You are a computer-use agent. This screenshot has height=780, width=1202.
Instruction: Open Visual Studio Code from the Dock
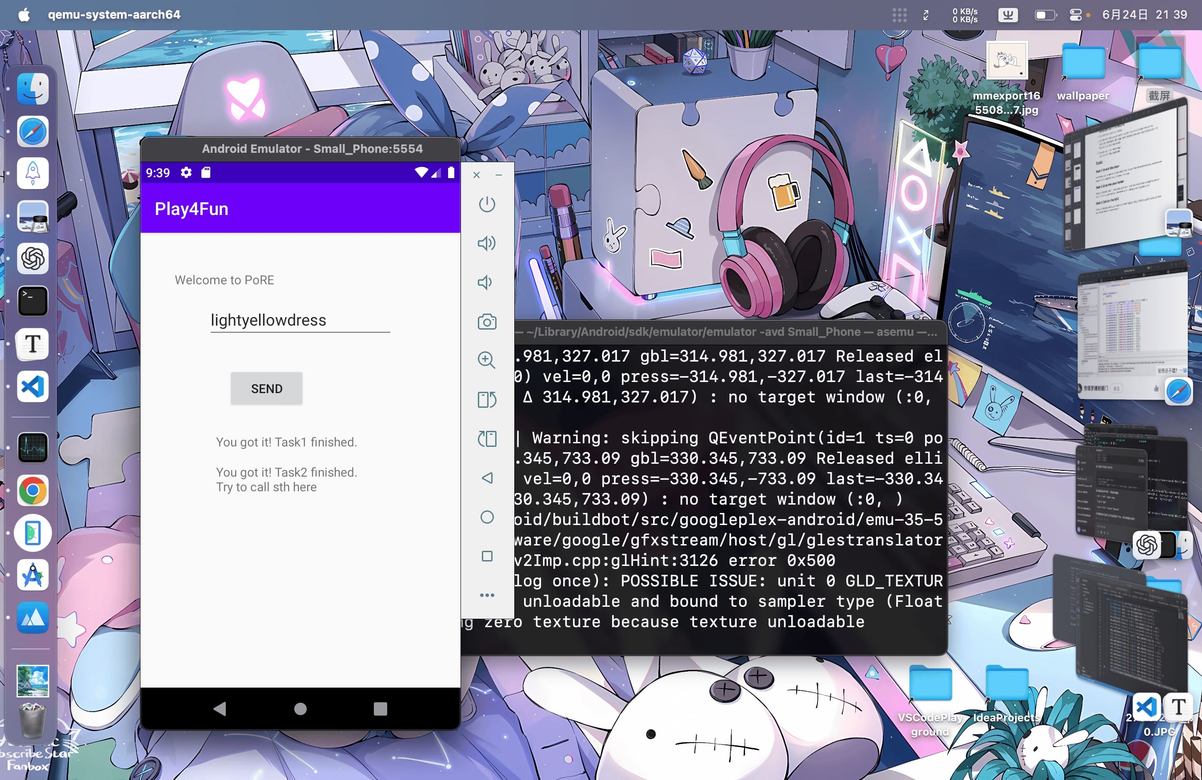pos(33,387)
